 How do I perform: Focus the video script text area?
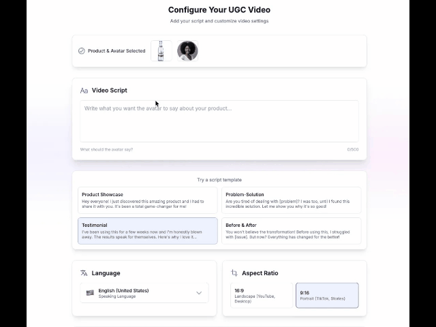coord(219,121)
